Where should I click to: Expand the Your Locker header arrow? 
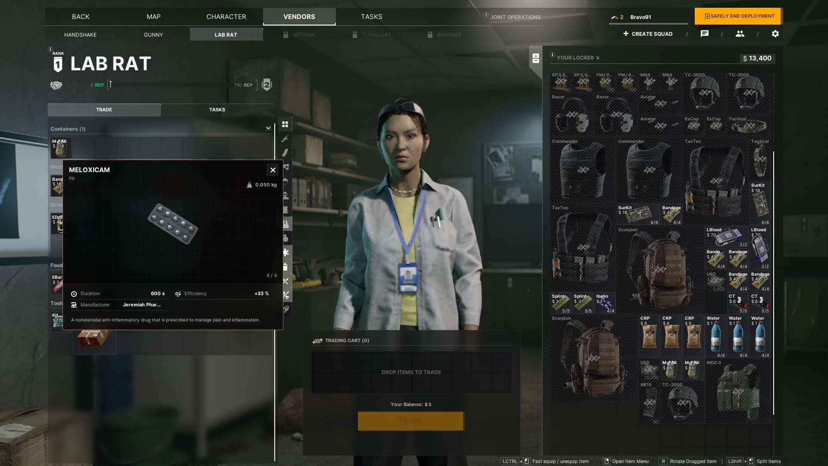(597, 58)
